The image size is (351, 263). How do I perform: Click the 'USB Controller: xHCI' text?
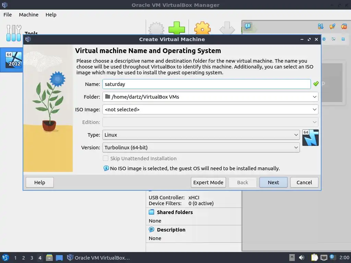tap(174, 198)
